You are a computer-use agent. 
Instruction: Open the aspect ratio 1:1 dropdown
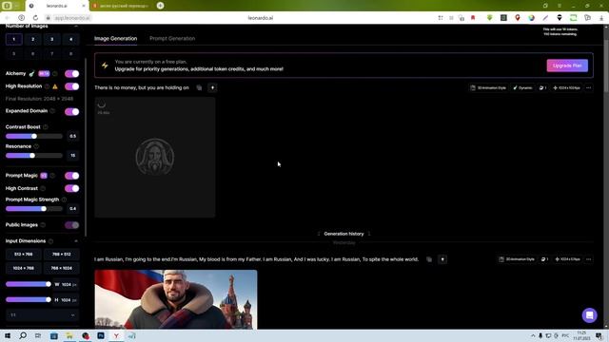[x=42, y=315]
